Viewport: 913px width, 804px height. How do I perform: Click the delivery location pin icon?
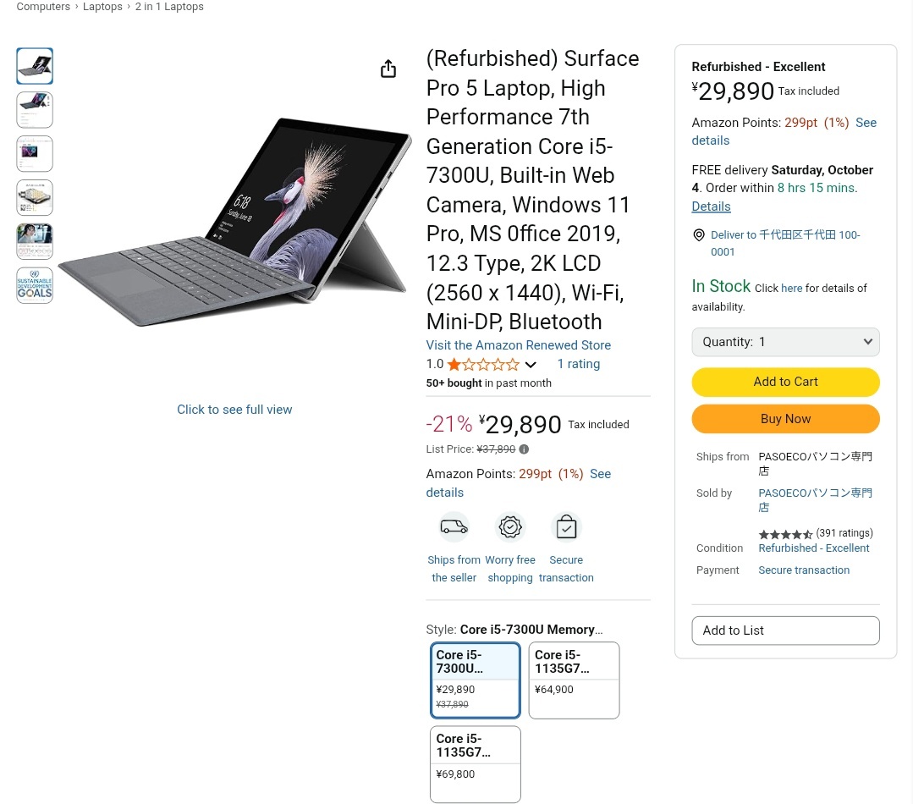tap(699, 235)
